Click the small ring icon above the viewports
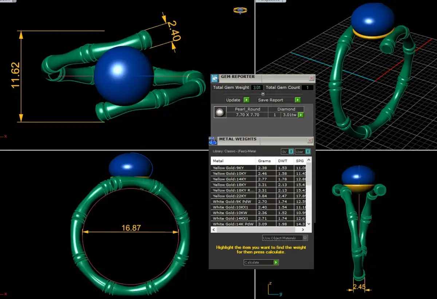Image resolution: width=437 pixels, height=299 pixels. coord(240,10)
